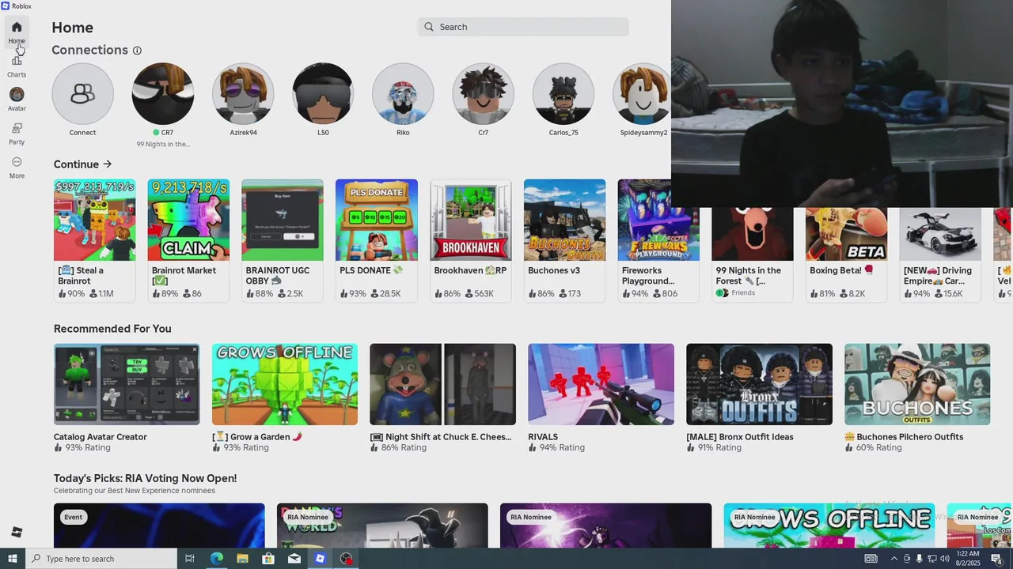Open L50 friend avatar
This screenshot has width=1013, height=569.
pyautogui.click(x=323, y=94)
